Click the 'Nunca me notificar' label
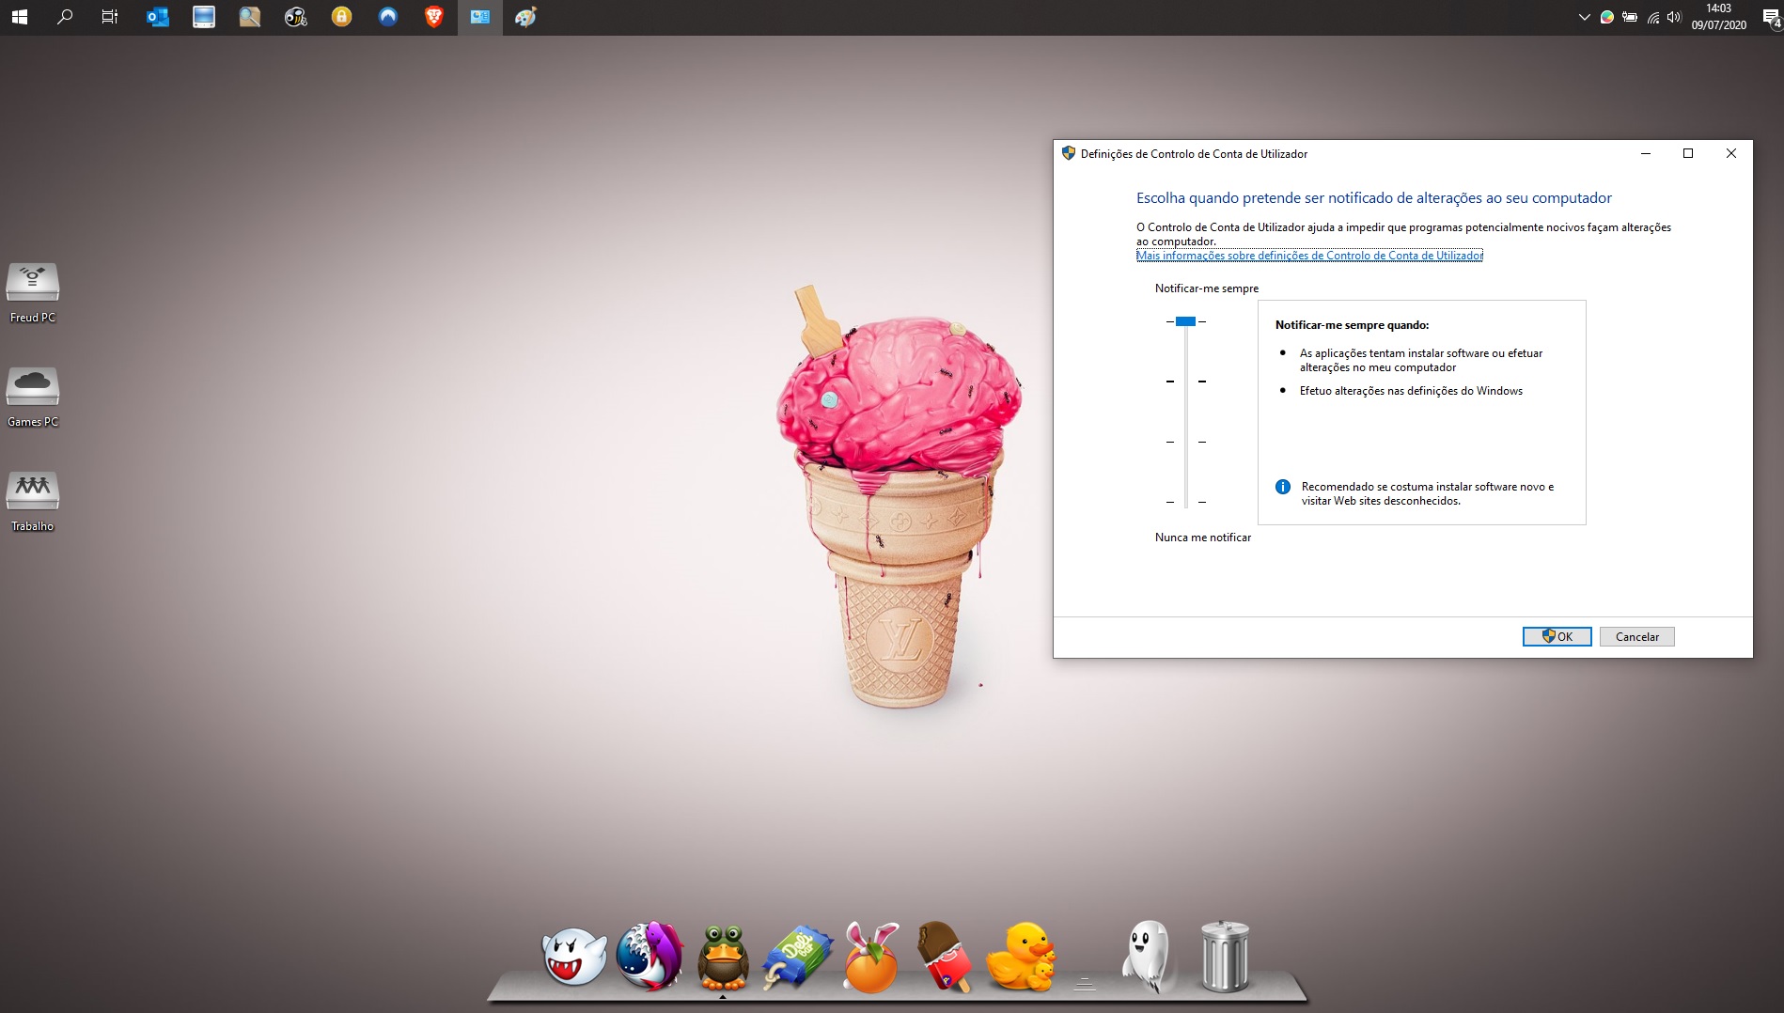The height and width of the screenshot is (1013, 1784). coord(1203,538)
